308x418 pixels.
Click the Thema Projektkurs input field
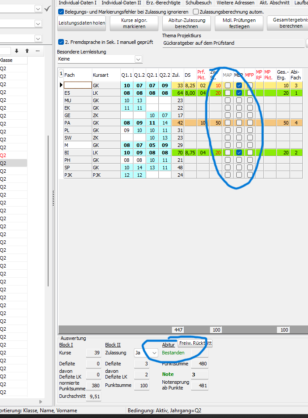click(x=233, y=43)
